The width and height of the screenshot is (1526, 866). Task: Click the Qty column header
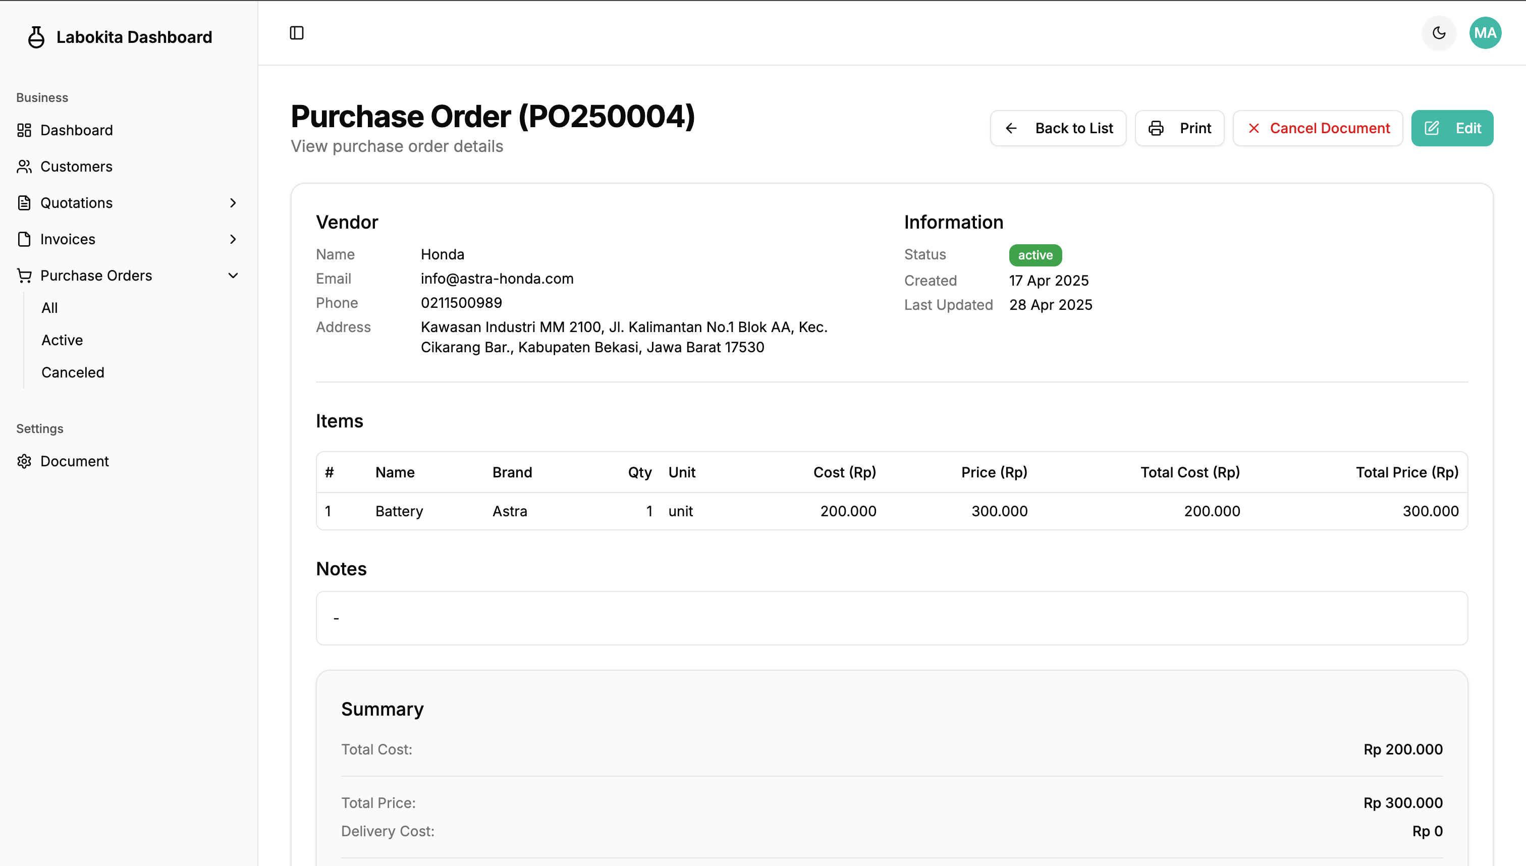tap(640, 472)
